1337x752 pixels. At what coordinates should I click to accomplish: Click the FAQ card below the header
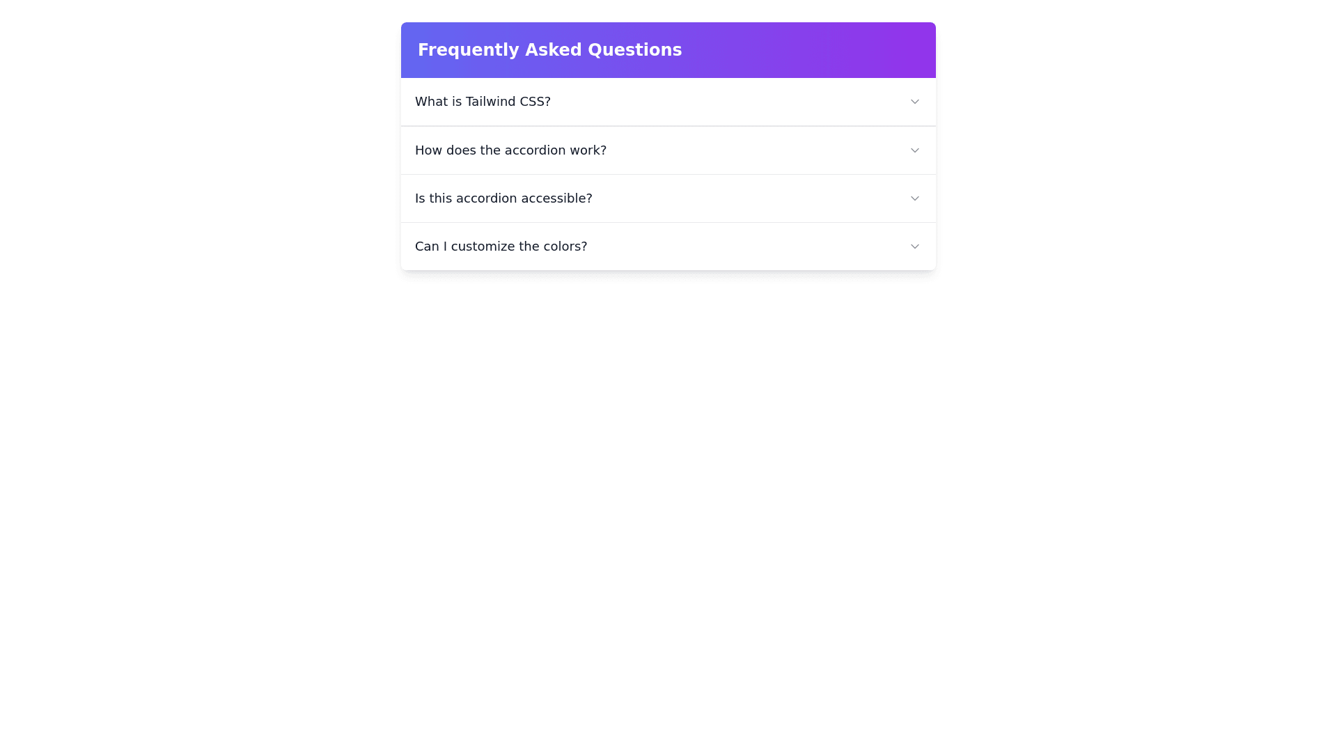[x=668, y=174]
